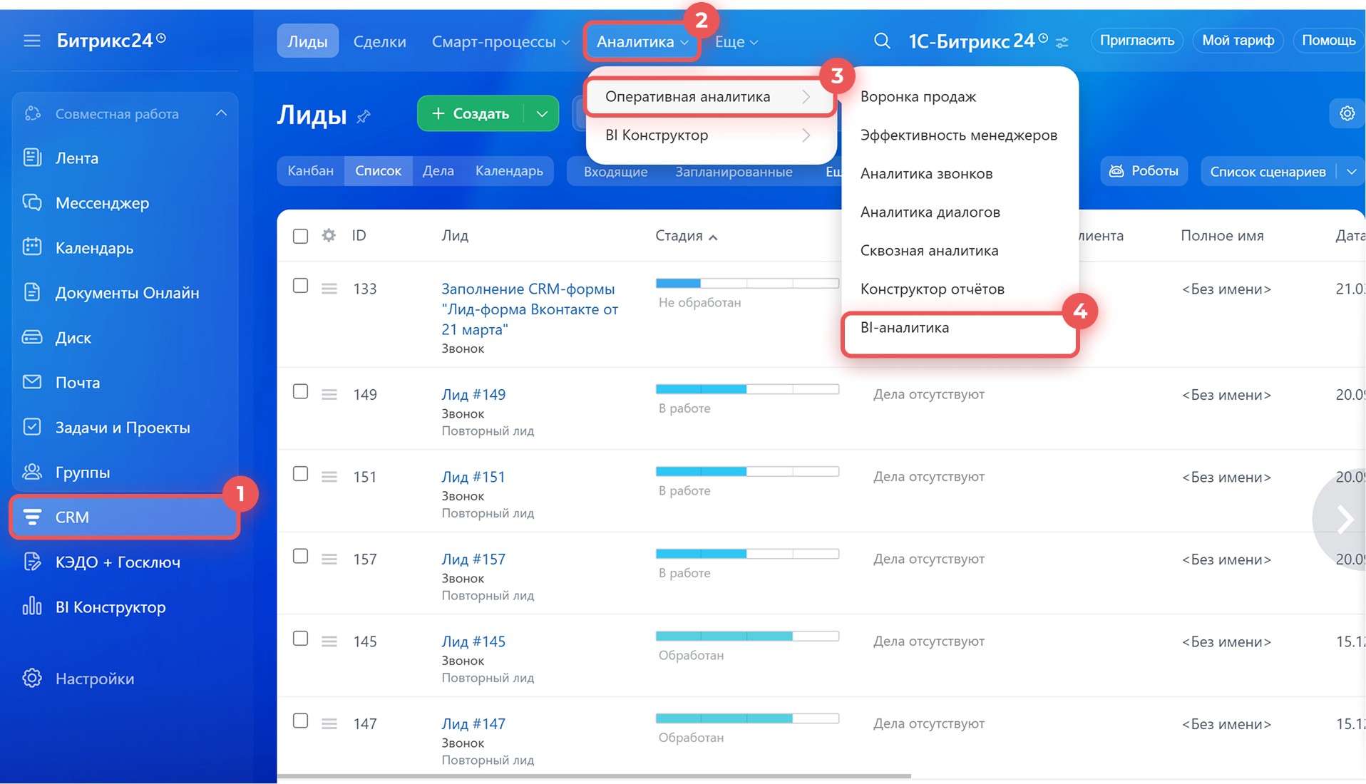Expand the dropdown arrow on Создать button
This screenshot has height=784, width=1366.
click(x=542, y=114)
